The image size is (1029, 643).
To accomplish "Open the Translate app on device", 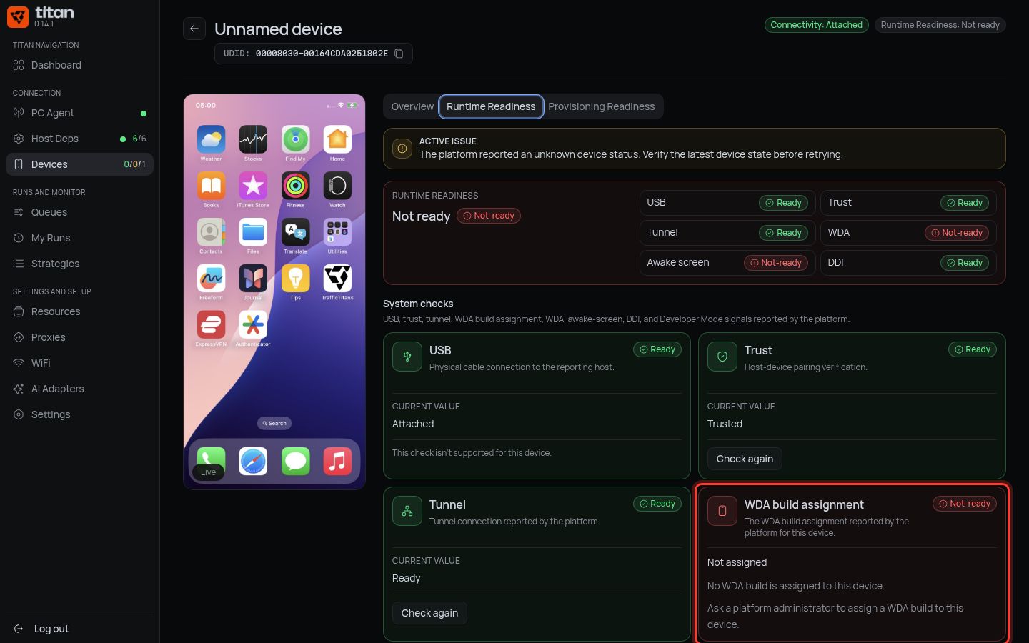I will tap(295, 232).
